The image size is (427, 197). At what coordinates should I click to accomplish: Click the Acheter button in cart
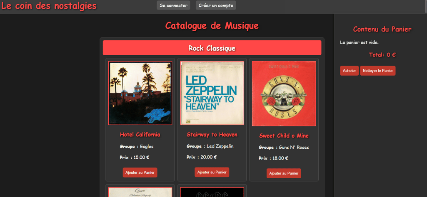(350, 71)
